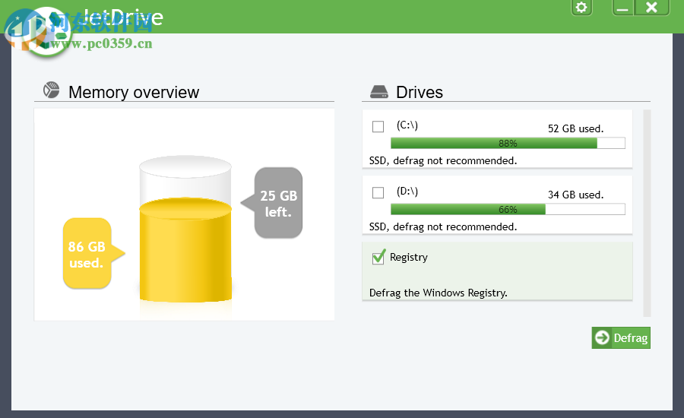Tick the C:\ drive checkbox
Viewport: 684px width, 418px height.
coord(378,126)
